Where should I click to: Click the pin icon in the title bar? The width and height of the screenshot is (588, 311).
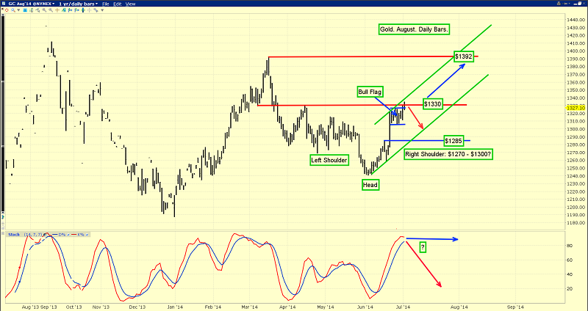[566, 4]
